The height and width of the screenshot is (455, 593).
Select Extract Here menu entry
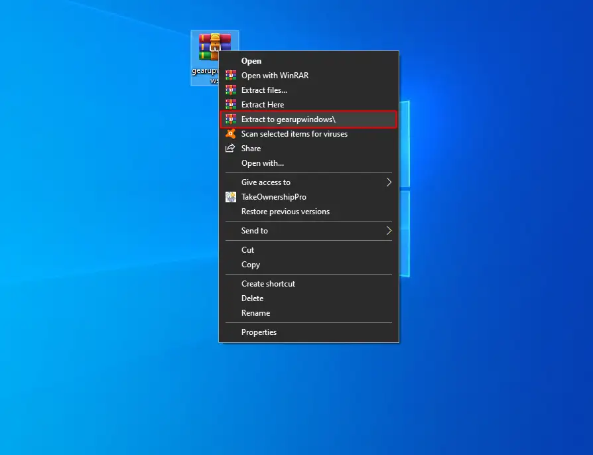click(308, 104)
